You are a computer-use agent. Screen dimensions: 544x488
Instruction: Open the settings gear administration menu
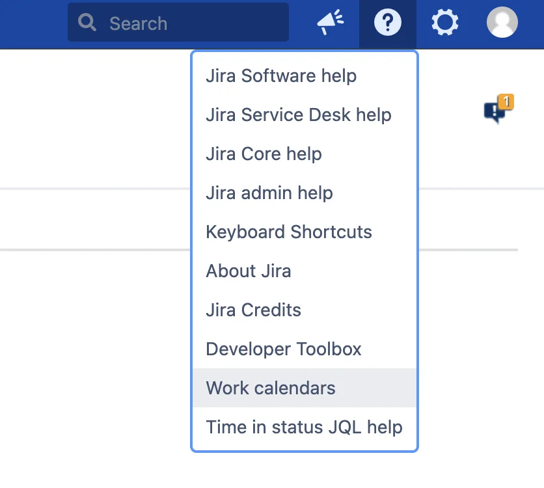[x=445, y=23]
